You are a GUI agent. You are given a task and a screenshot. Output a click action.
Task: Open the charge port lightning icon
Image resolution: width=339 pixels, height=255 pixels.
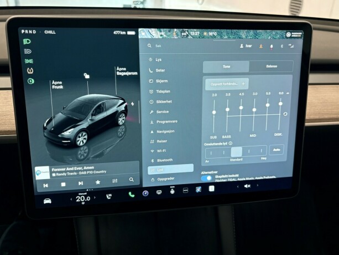click(132, 104)
